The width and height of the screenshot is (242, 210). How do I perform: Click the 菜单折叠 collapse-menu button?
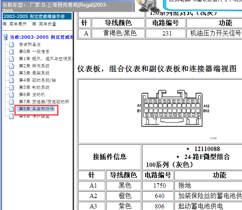pyautogui.click(x=47, y=24)
